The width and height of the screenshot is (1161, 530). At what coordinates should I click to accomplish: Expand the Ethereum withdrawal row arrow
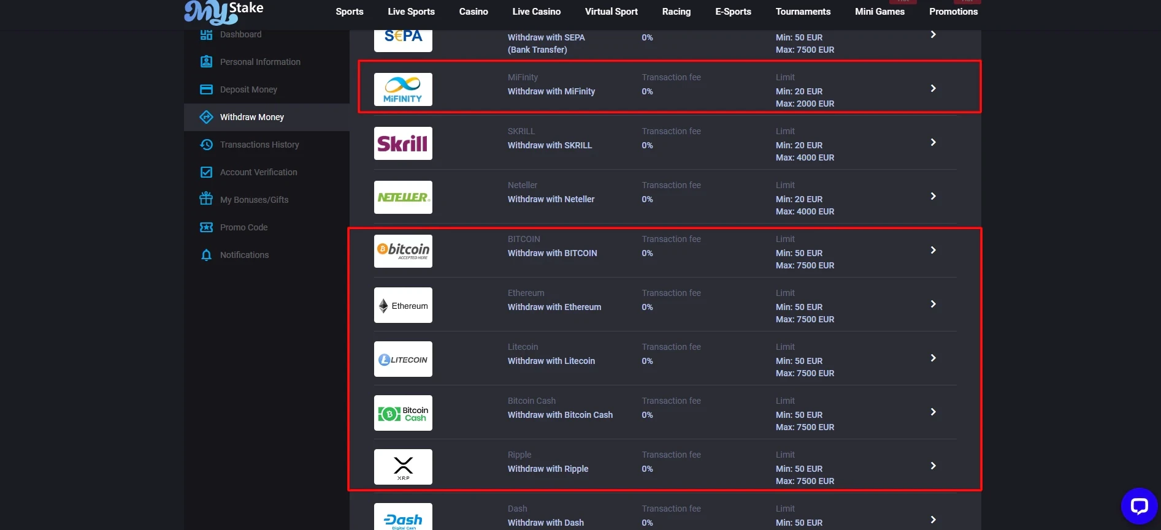(933, 304)
